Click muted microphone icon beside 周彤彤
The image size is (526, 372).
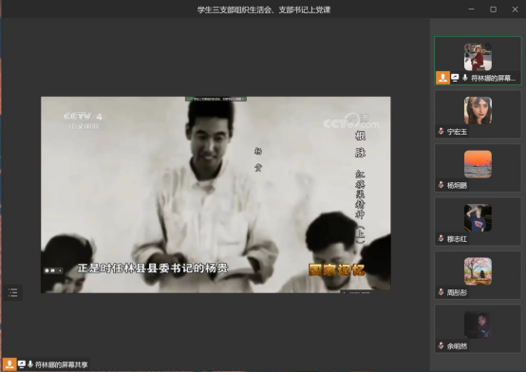coord(441,292)
